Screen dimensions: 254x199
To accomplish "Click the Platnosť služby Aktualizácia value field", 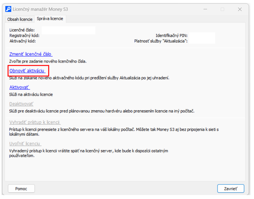I will (202, 41).
